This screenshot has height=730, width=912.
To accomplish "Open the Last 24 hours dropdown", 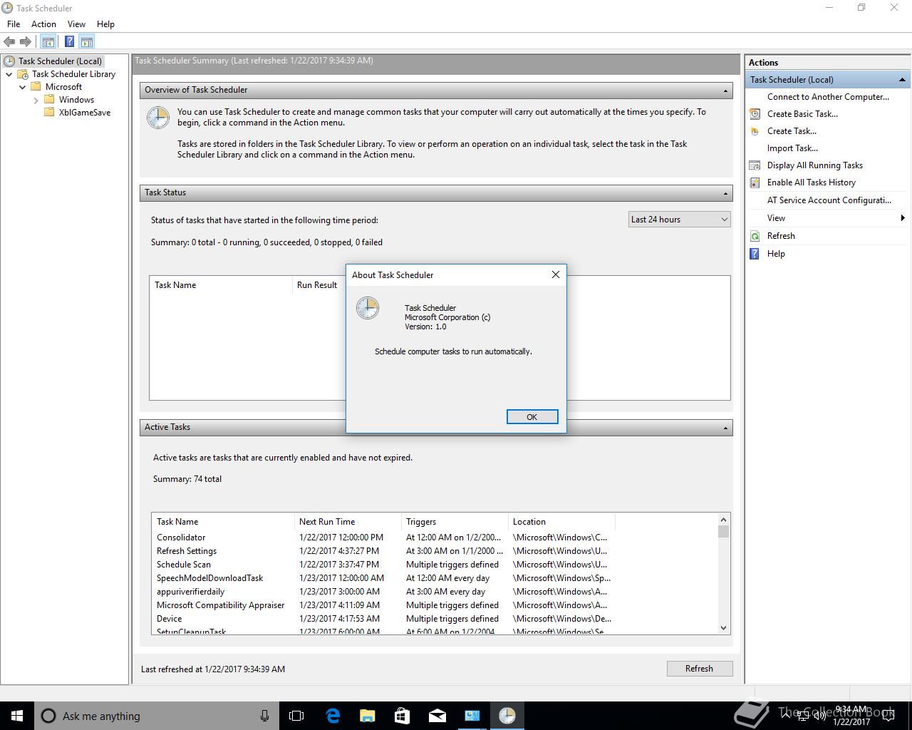I will point(679,220).
